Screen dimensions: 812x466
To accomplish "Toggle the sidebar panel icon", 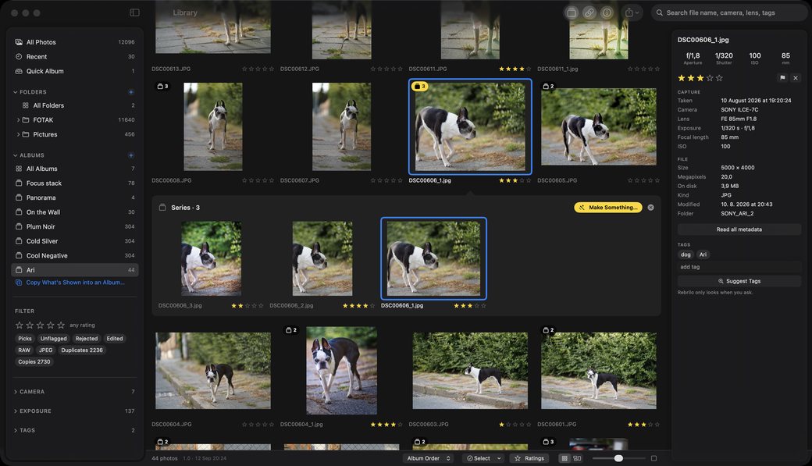I will pos(134,12).
